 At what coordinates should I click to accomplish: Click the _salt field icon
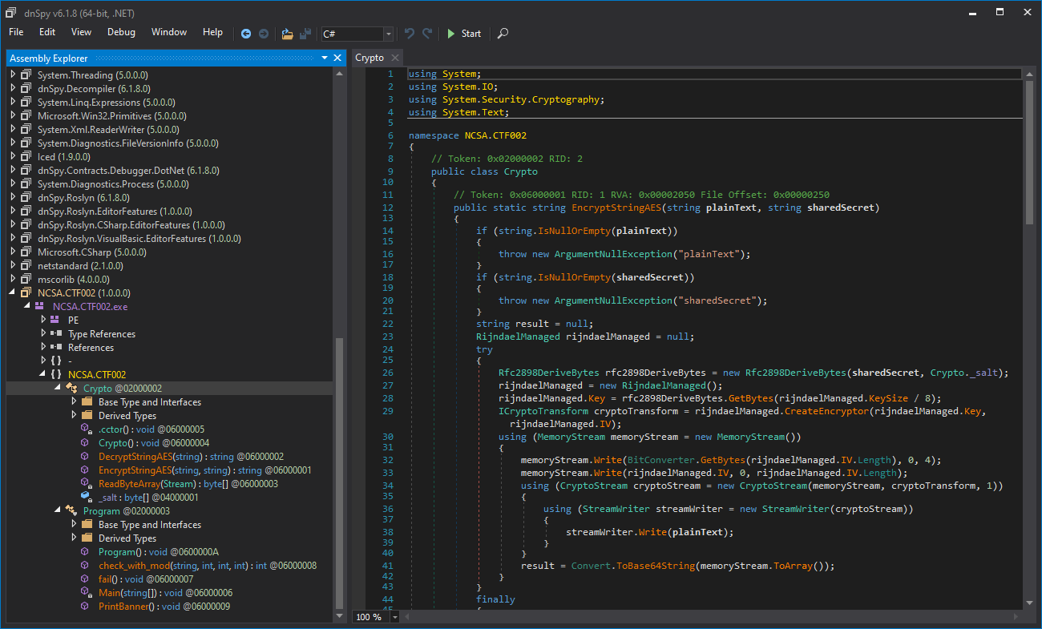(x=86, y=497)
